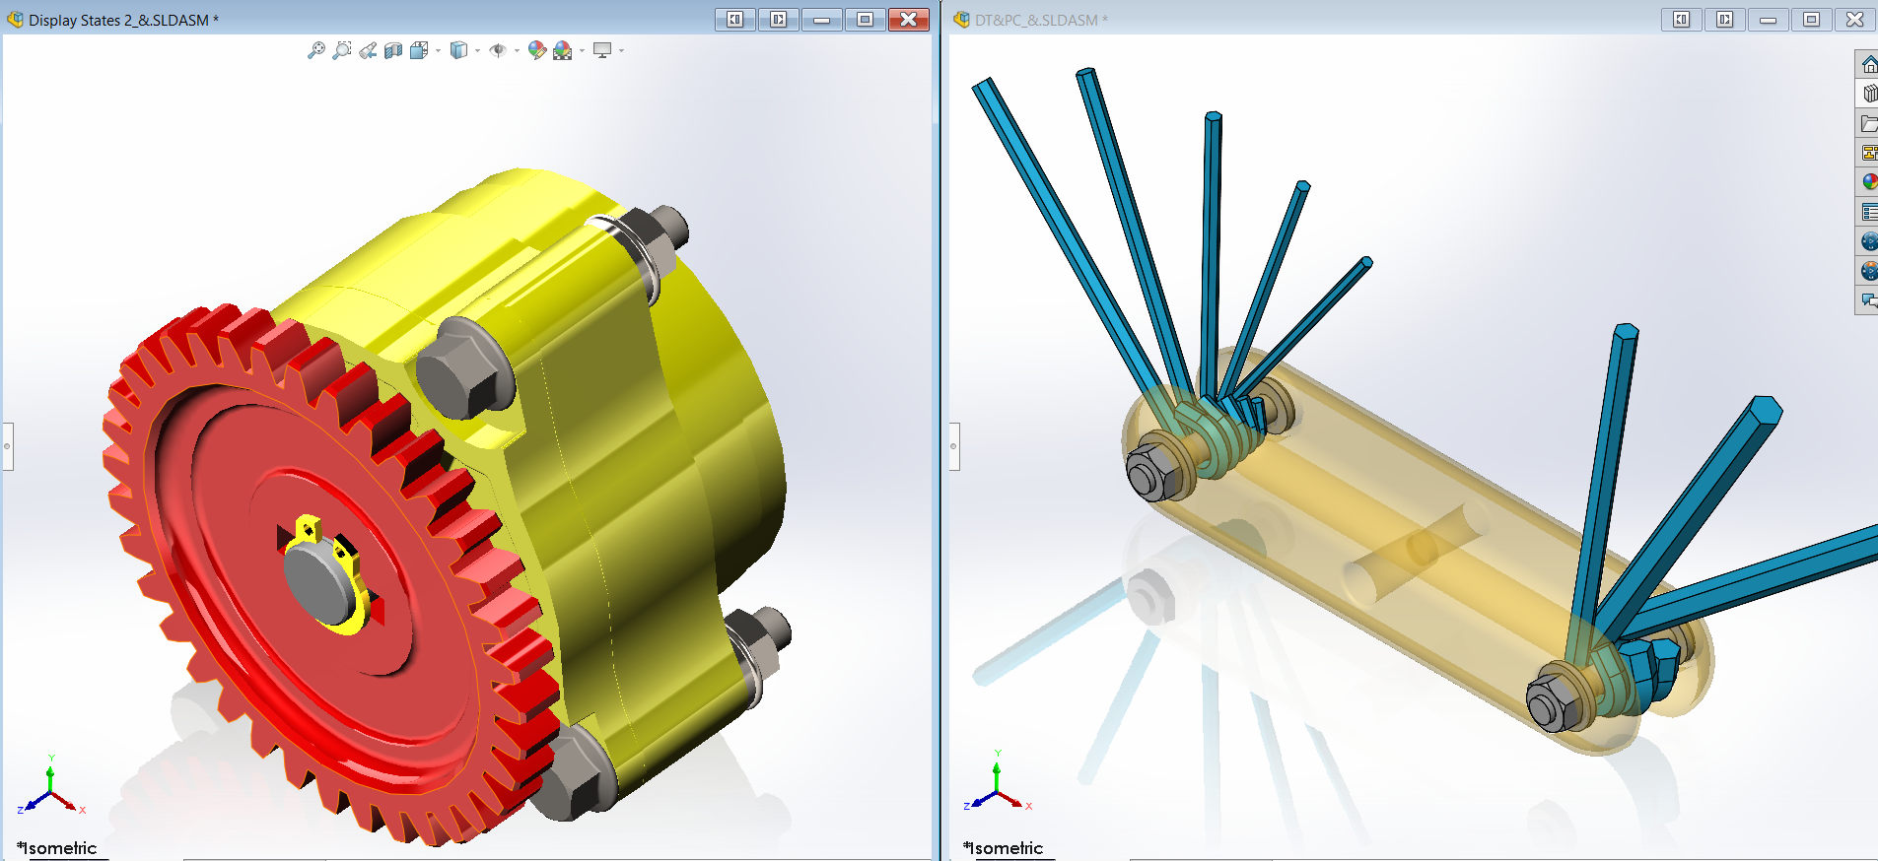Viewport: 1878px width, 861px height.
Task: Click the Zoom to Fit magnifier icon
Action: (315, 50)
